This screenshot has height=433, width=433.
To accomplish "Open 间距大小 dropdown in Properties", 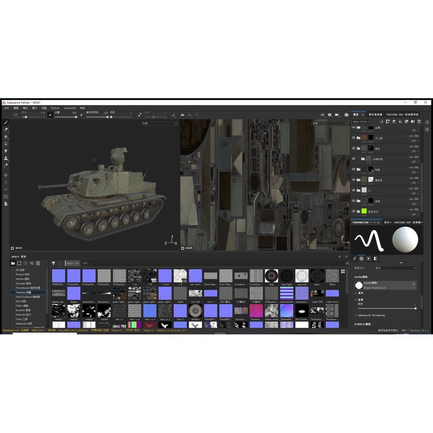I will (395, 268).
